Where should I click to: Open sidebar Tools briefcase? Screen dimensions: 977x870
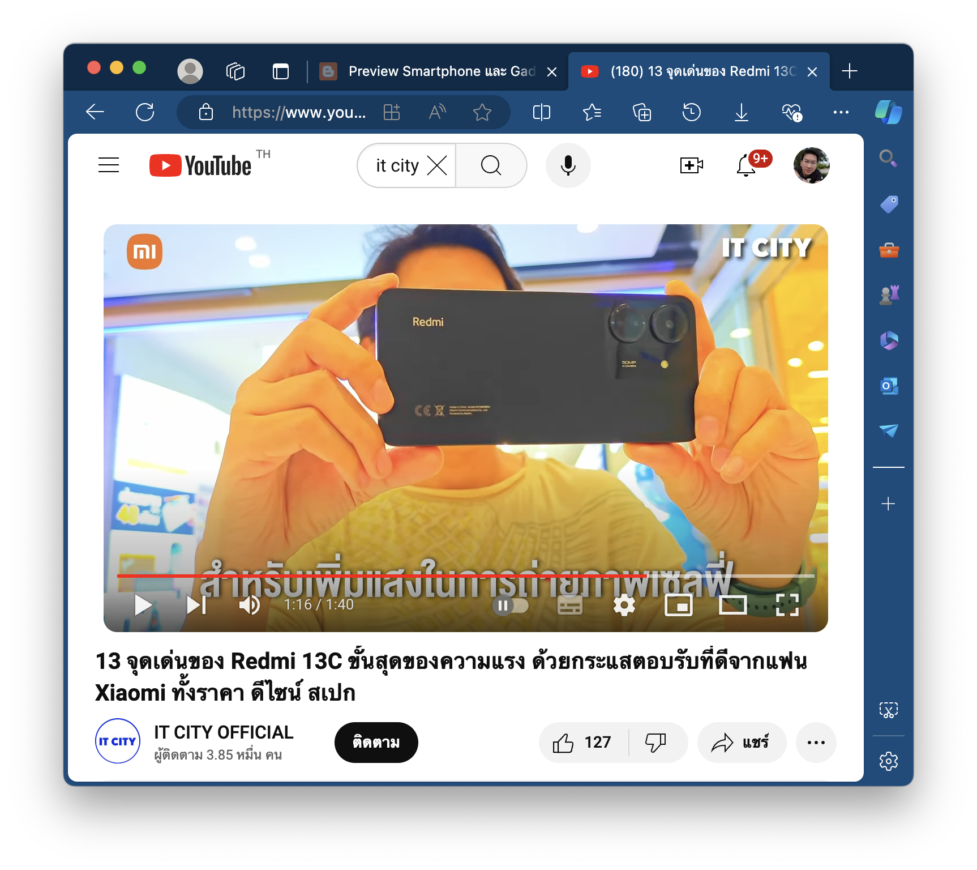[889, 250]
